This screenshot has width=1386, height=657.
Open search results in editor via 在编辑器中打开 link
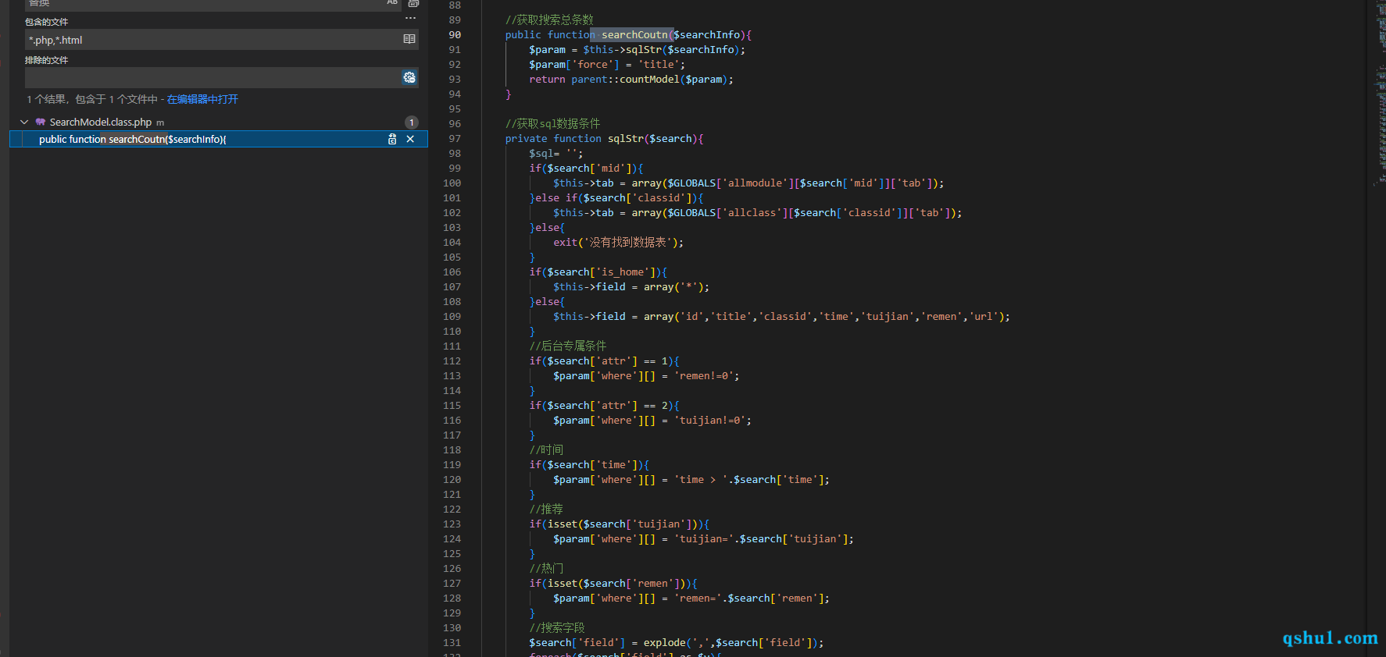click(x=202, y=99)
